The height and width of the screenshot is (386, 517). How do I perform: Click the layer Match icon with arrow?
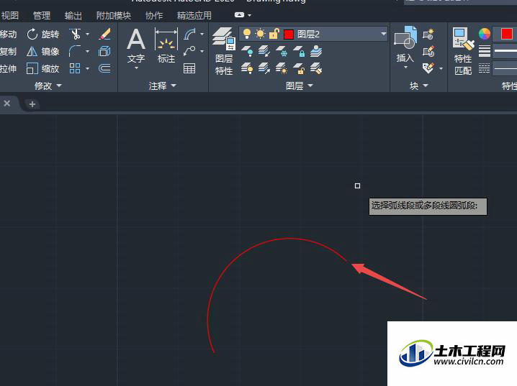[264, 68]
